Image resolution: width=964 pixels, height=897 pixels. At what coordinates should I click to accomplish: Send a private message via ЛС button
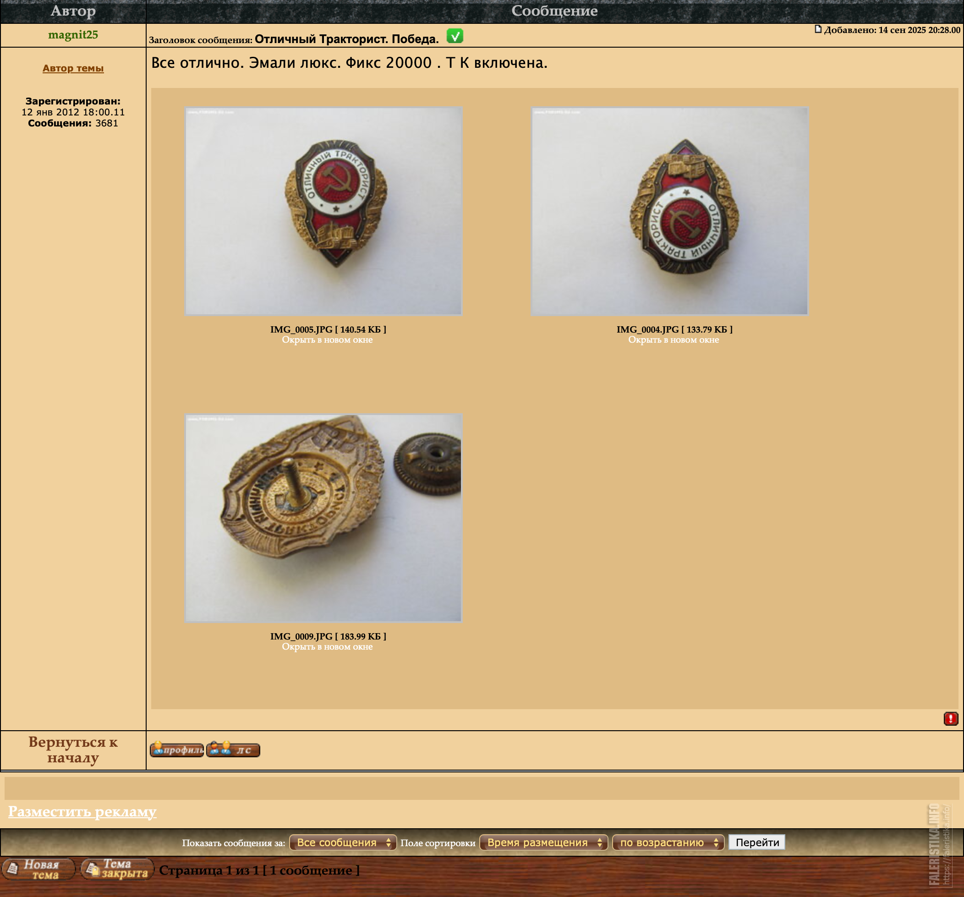233,749
